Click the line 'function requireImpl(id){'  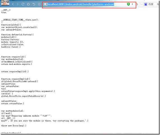click(16, 79)
